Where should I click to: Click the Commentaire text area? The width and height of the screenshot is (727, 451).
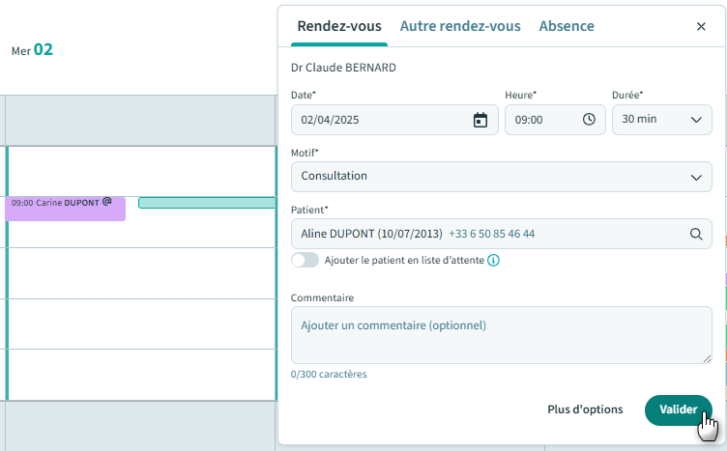[x=501, y=335]
